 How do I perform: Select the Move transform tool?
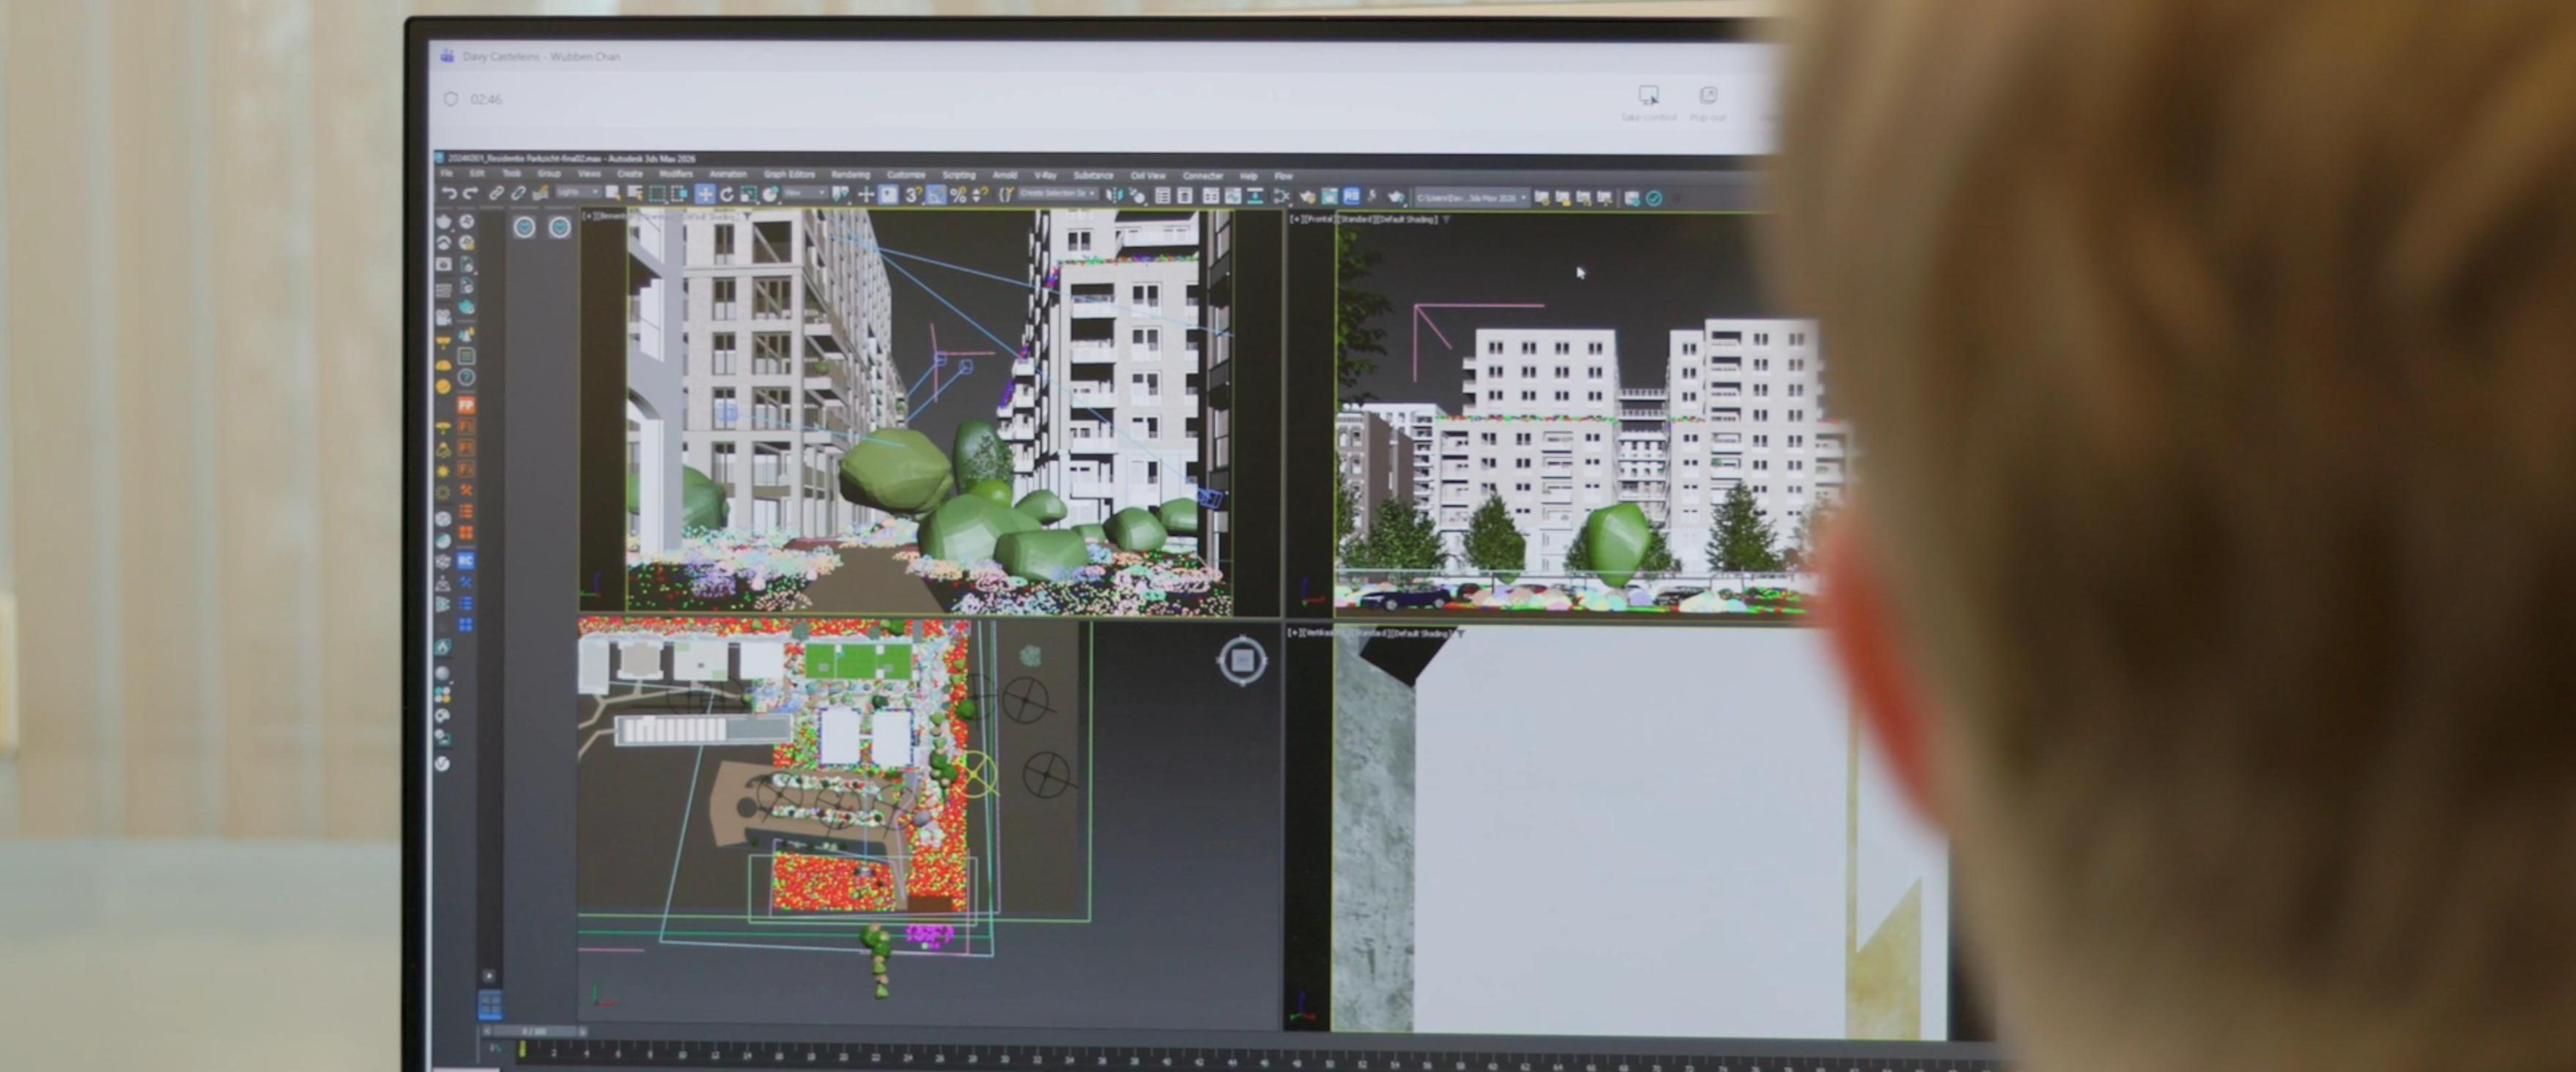705,194
